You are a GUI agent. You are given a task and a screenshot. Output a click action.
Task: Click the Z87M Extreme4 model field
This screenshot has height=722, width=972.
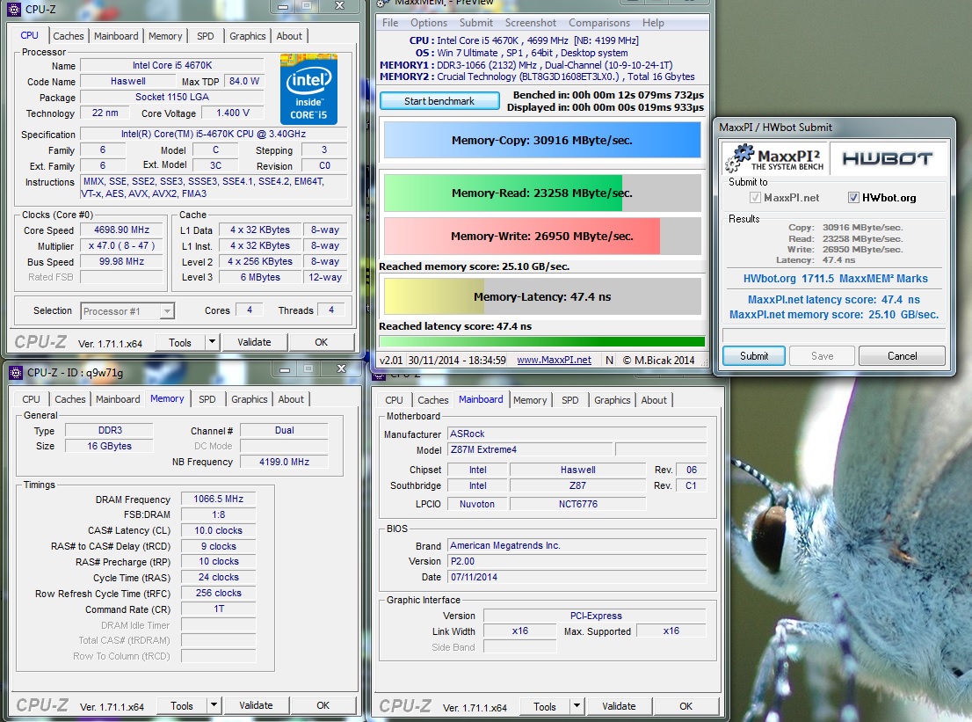530,449
